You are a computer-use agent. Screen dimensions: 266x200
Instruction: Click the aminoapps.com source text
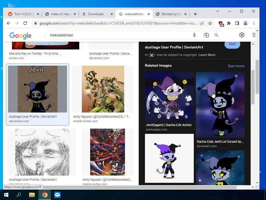point(156,130)
